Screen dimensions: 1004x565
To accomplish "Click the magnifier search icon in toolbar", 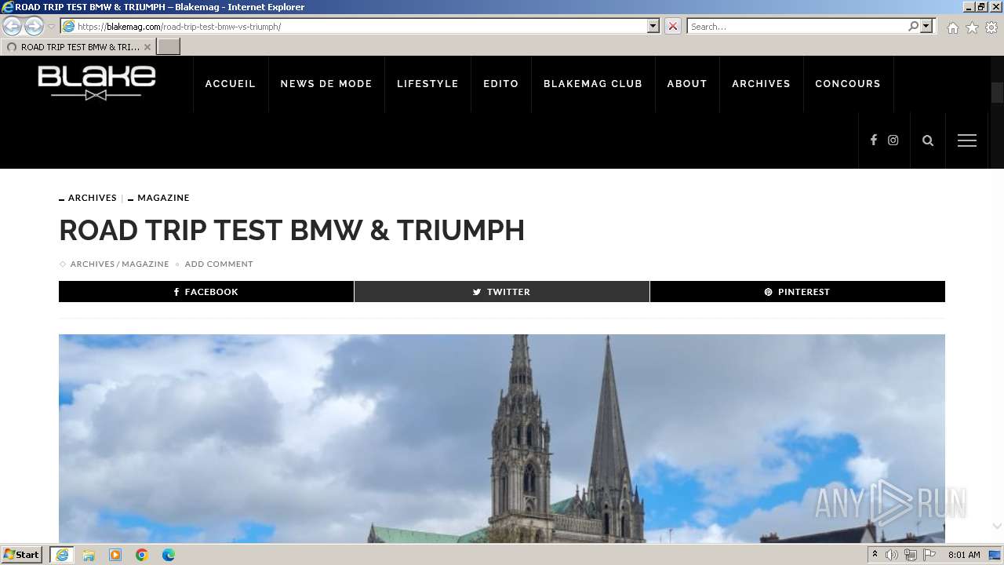I will [x=913, y=26].
